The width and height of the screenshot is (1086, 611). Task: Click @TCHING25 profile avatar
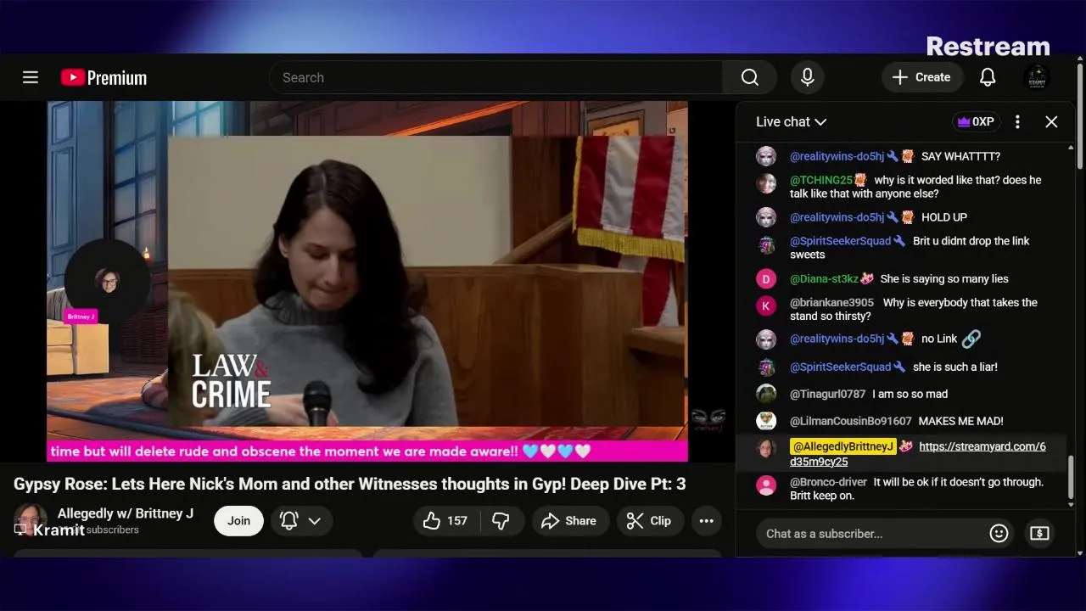click(x=766, y=183)
